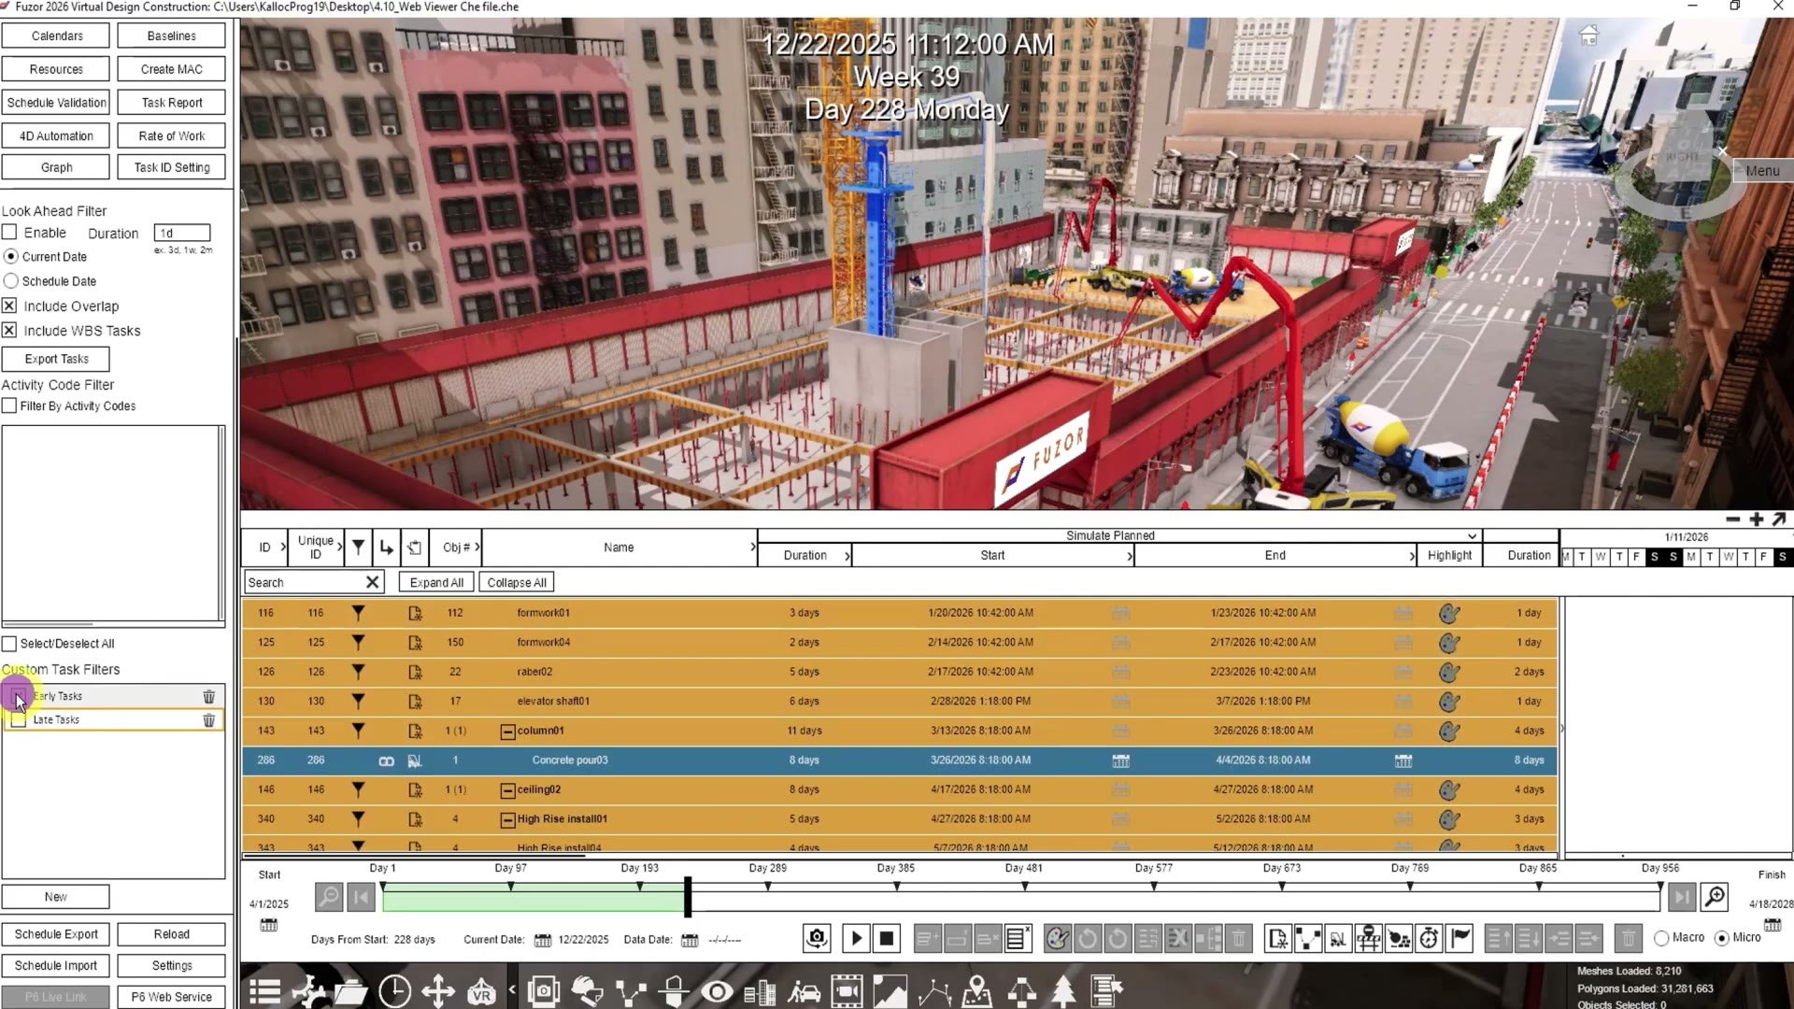Select the Micro mode radio button

click(x=1722, y=938)
